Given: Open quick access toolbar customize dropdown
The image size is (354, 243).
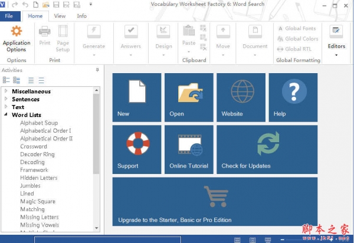Looking at the screenshot, I should pos(90,4).
